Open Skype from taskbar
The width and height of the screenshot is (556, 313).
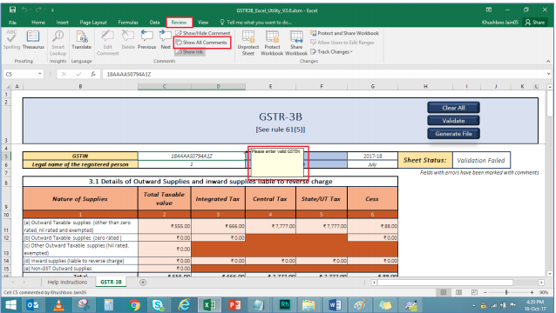(158, 305)
